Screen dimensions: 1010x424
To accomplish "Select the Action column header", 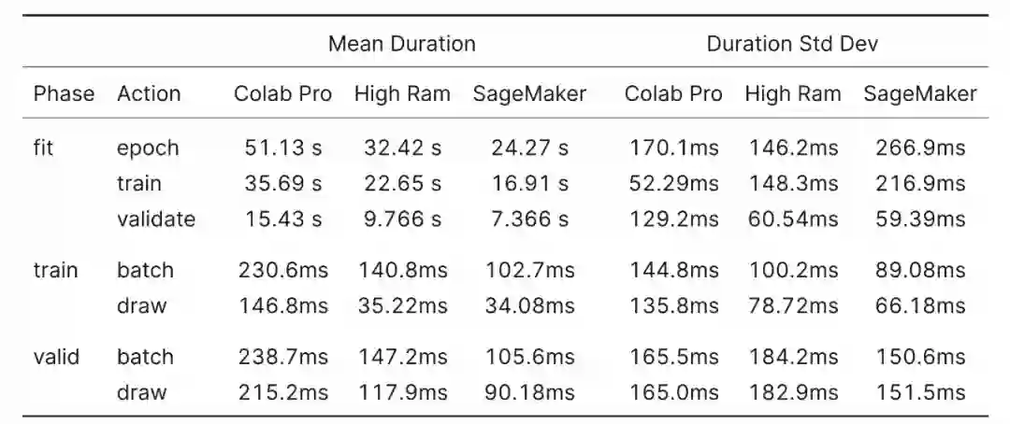I will point(149,93).
